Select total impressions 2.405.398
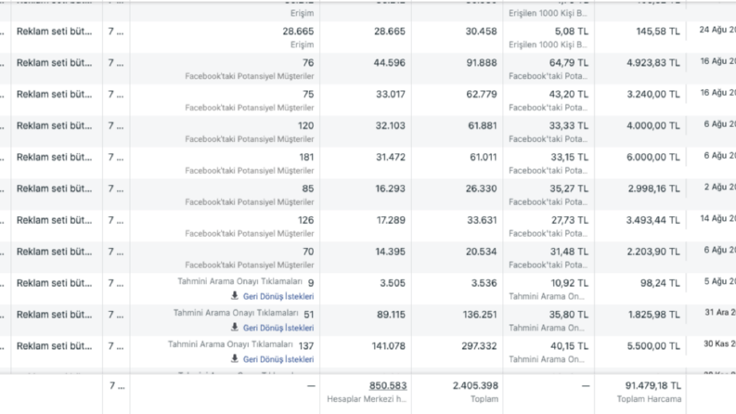Screen dimensions: 736x414 point(475,385)
